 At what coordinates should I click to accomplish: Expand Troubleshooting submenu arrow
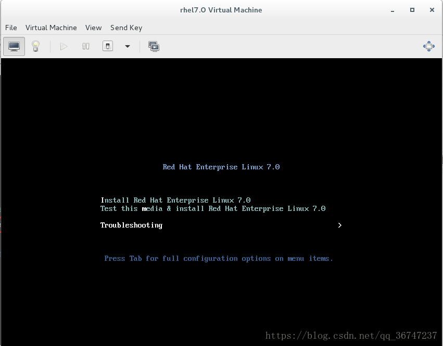click(340, 225)
